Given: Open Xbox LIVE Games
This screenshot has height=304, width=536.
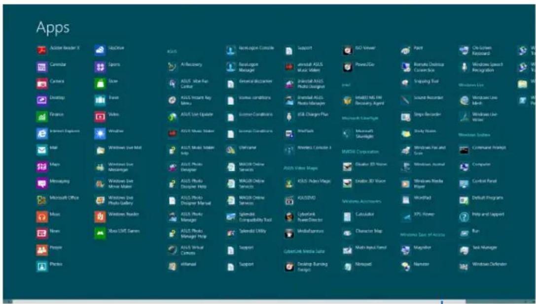Looking at the screenshot, I should coord(117,233).
